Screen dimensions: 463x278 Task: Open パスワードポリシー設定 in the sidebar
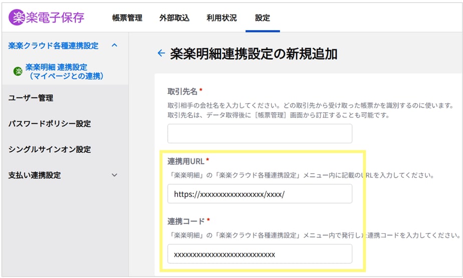pos(50,123)
